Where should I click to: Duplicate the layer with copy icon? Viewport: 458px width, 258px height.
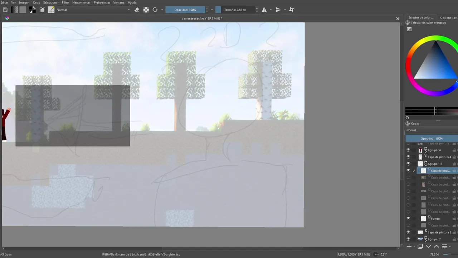[x=420, y=247]
